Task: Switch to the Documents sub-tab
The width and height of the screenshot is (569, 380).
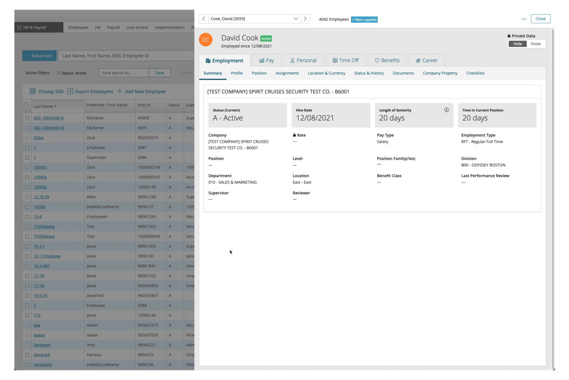Action: (x=403, y=73)
